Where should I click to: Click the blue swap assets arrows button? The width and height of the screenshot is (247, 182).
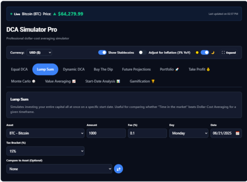pyautogui.click(x=118, y=169)
